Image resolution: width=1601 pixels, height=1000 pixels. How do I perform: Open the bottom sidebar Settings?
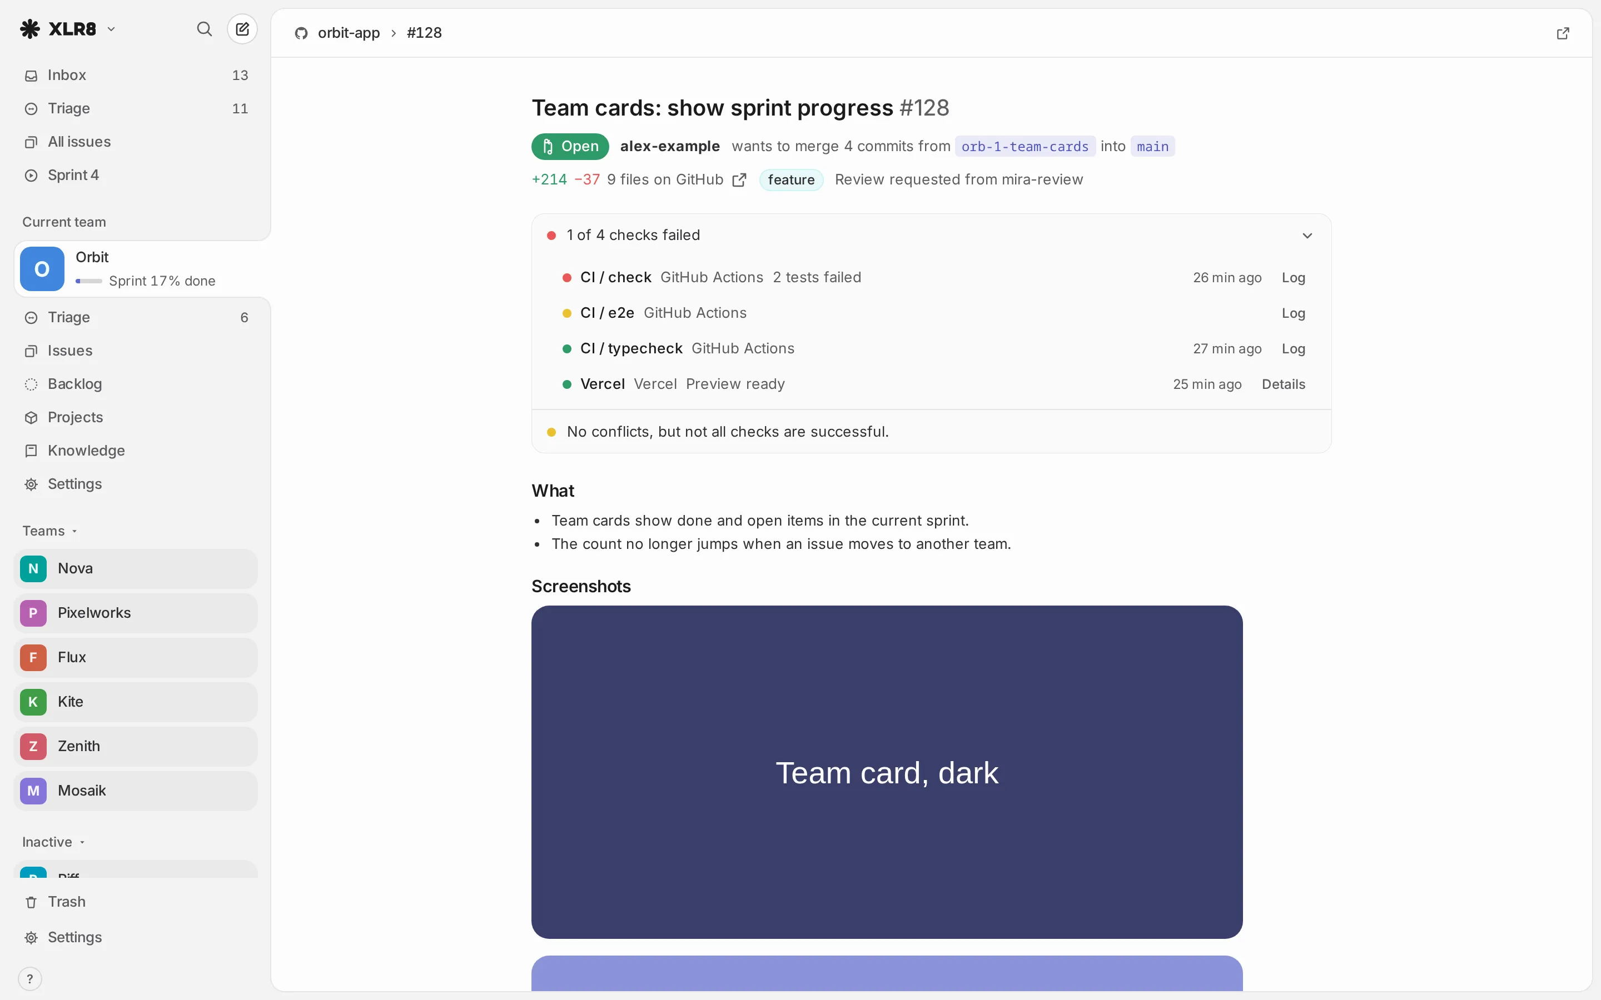point(136,938)
